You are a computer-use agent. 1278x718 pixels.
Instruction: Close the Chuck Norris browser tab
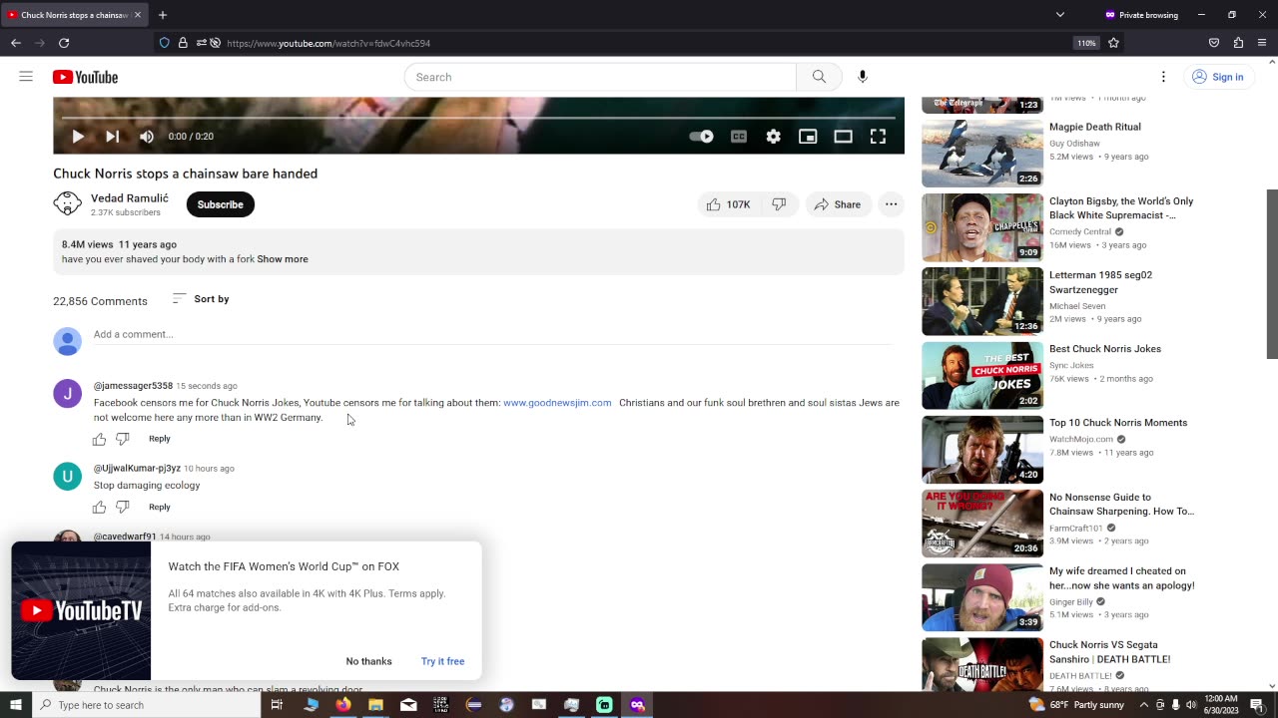point(138,15)
